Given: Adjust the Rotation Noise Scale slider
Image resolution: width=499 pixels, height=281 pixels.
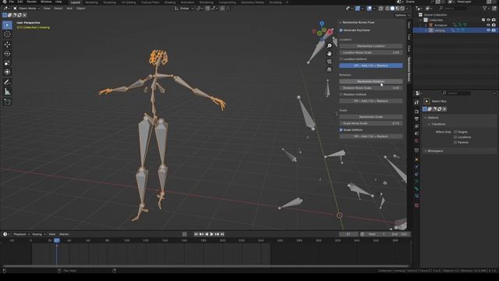Looking at the screenshot, I should tap(371, 88).
